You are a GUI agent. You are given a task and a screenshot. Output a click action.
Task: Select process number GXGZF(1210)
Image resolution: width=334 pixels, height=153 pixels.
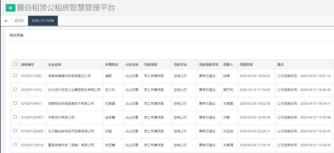pyautogui.click(x=31, y=90)
